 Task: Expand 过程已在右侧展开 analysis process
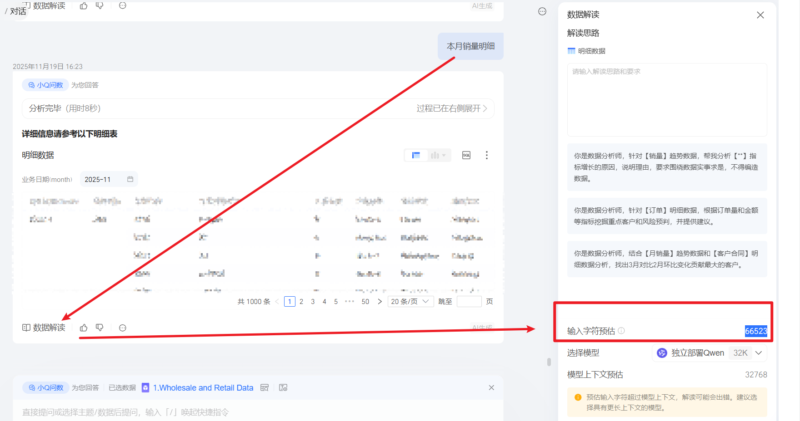452,108
